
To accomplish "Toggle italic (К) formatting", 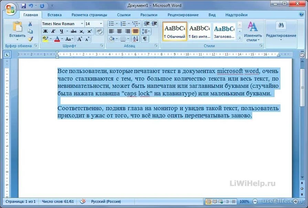I will click(x=53, y=31).
